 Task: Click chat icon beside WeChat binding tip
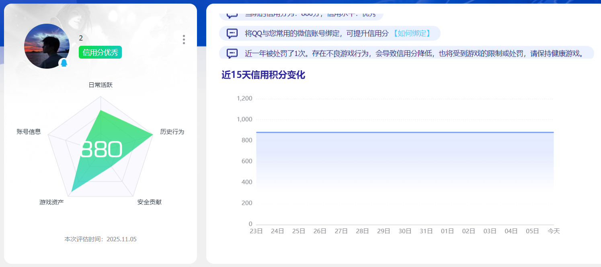[232, 33]
